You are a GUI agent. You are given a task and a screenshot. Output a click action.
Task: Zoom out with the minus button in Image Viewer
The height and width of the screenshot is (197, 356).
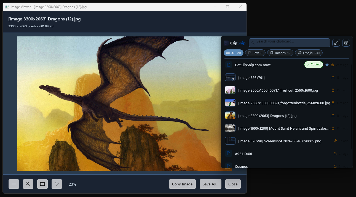(x=14, y=184)
